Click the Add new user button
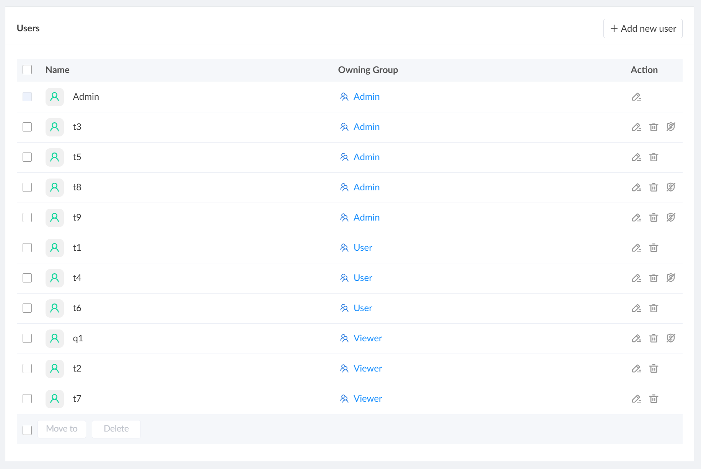The height and width of the screenshot is (469, 701). 643,29
